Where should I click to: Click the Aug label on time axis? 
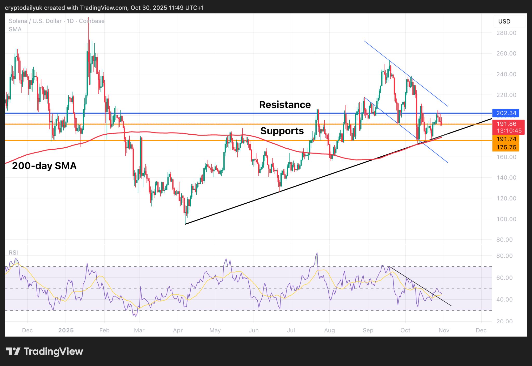click(329, 330)
